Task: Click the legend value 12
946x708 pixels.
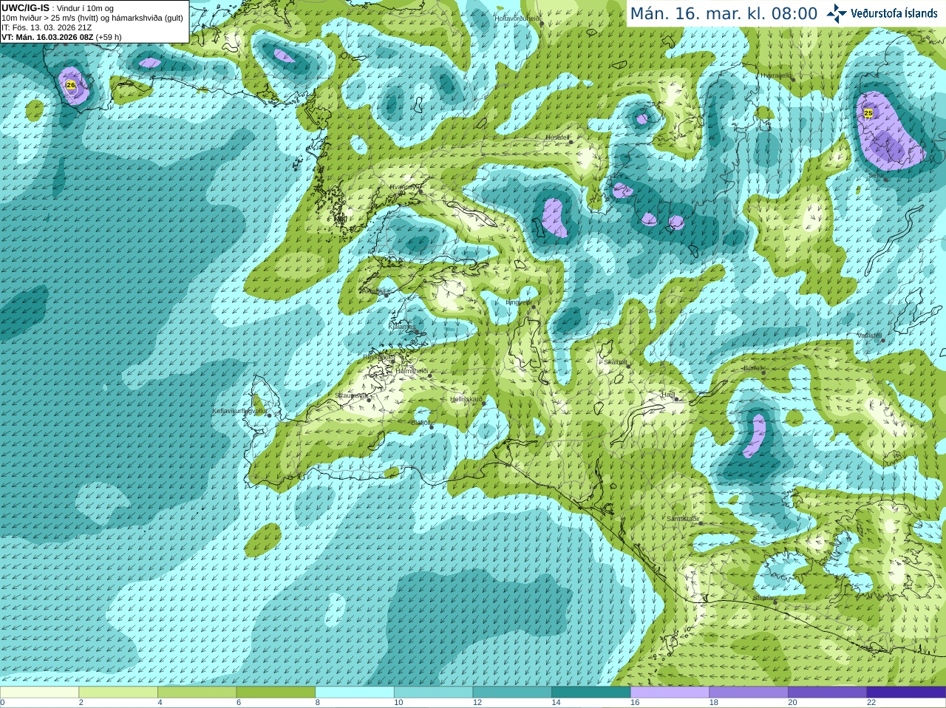Action: point(477,703)
